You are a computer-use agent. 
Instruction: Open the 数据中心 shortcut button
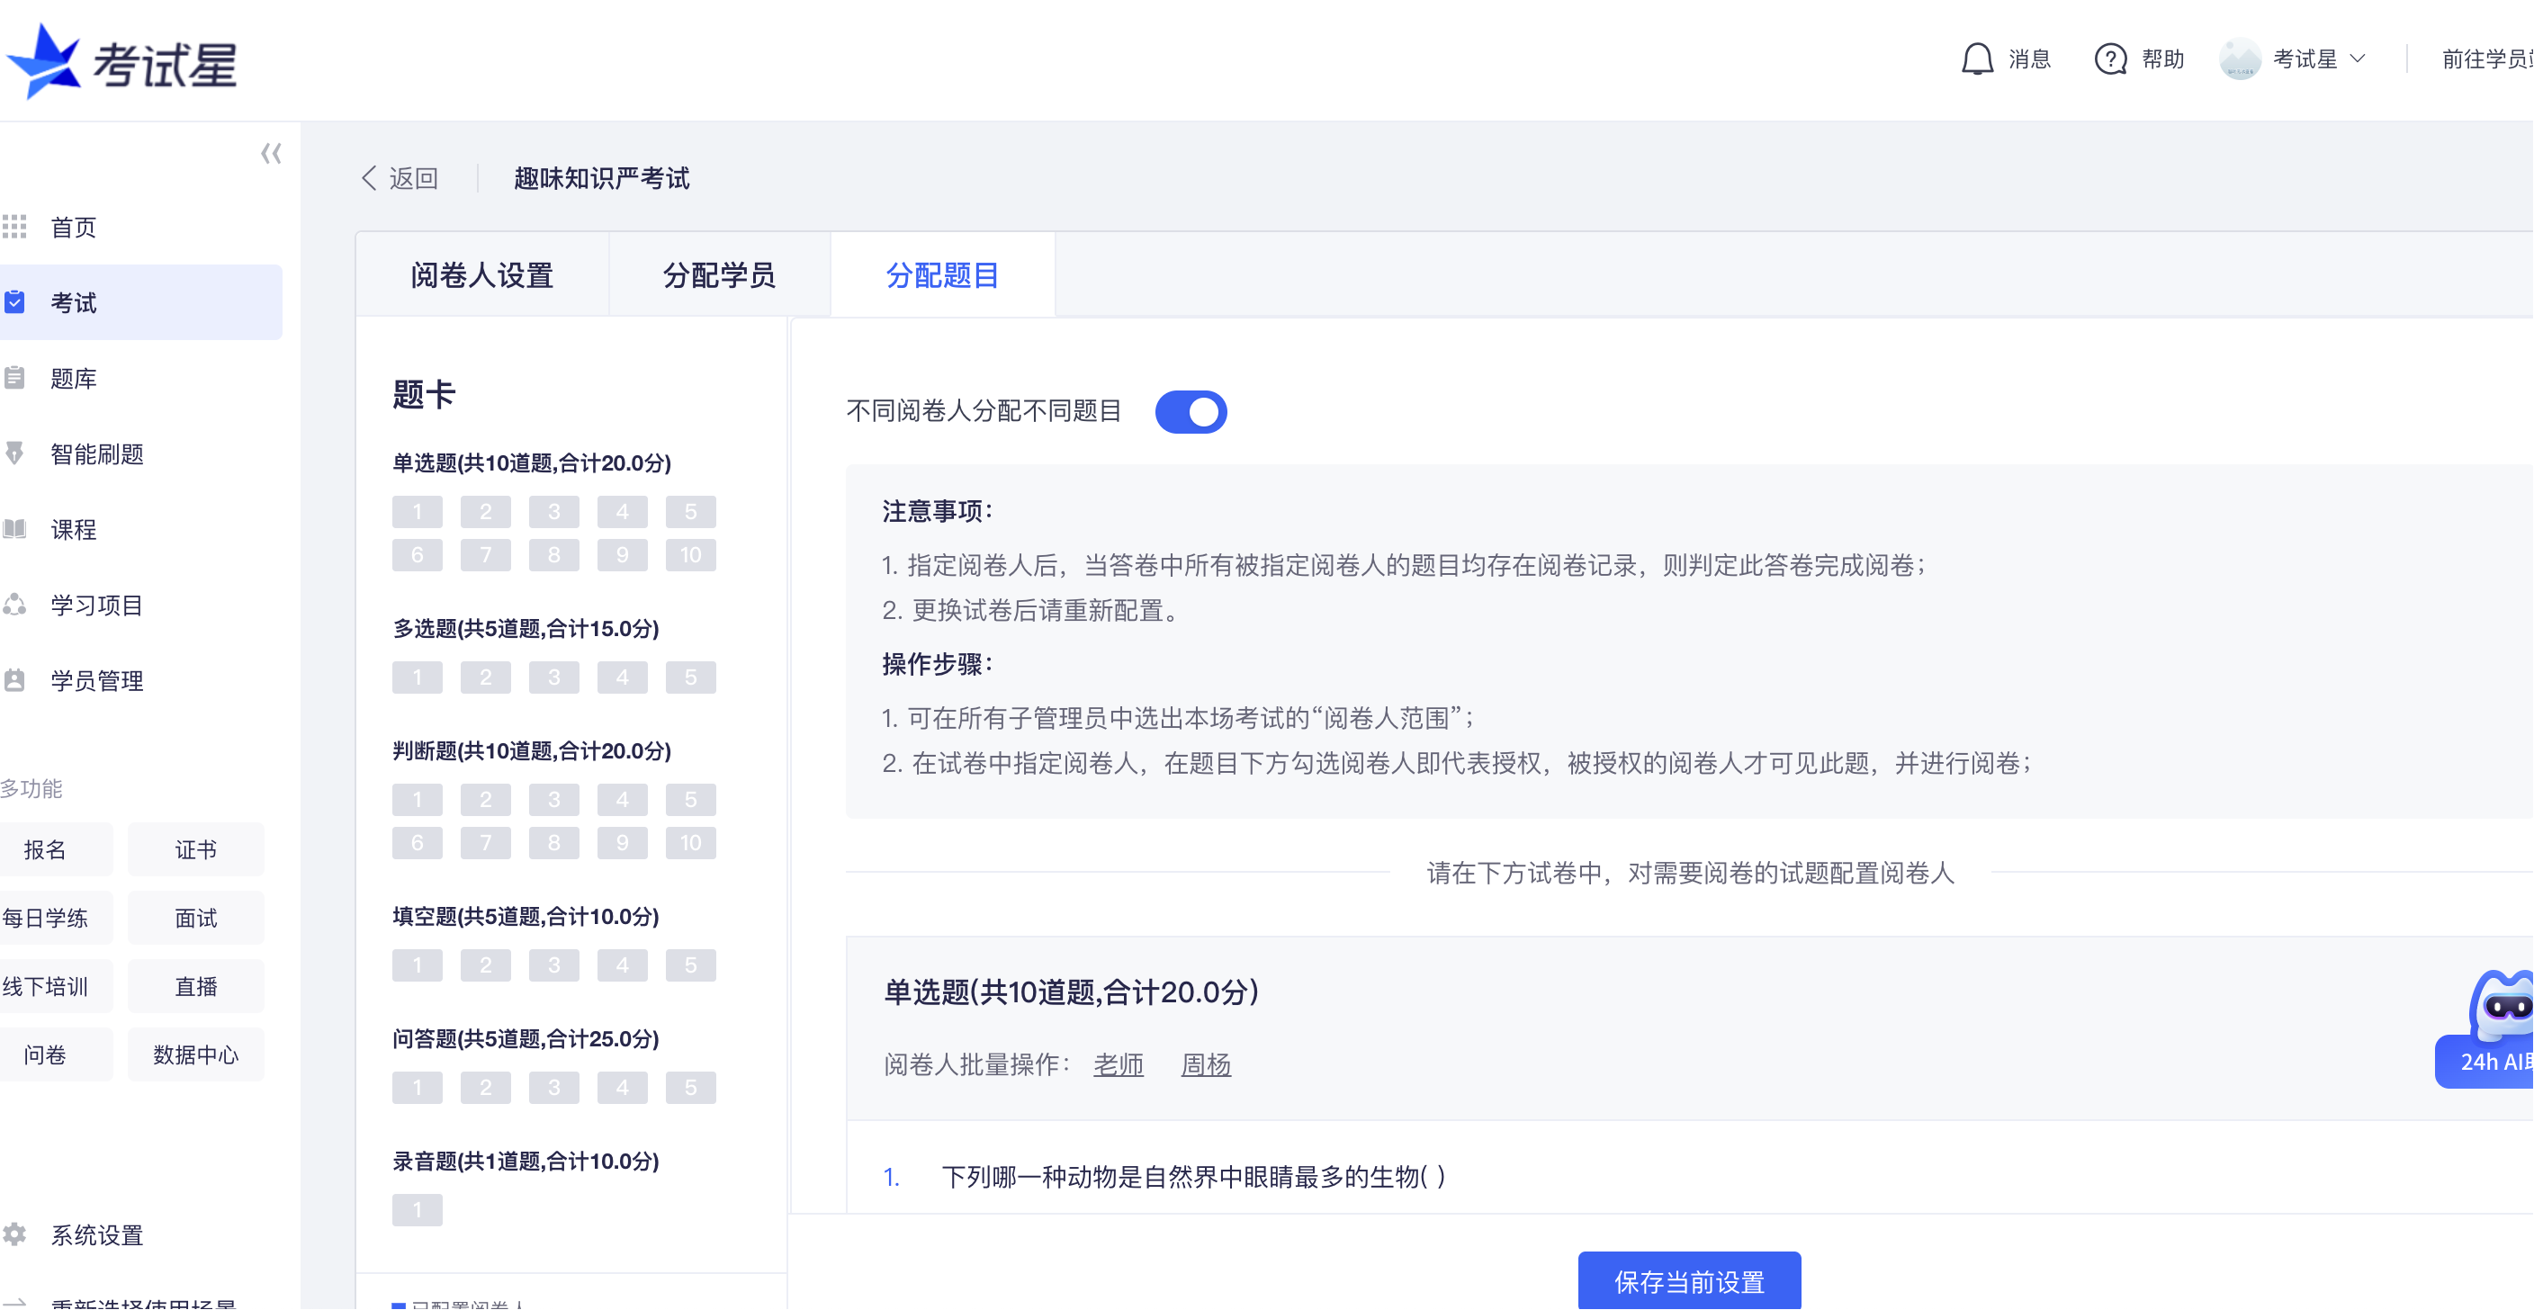(194, 1054)
